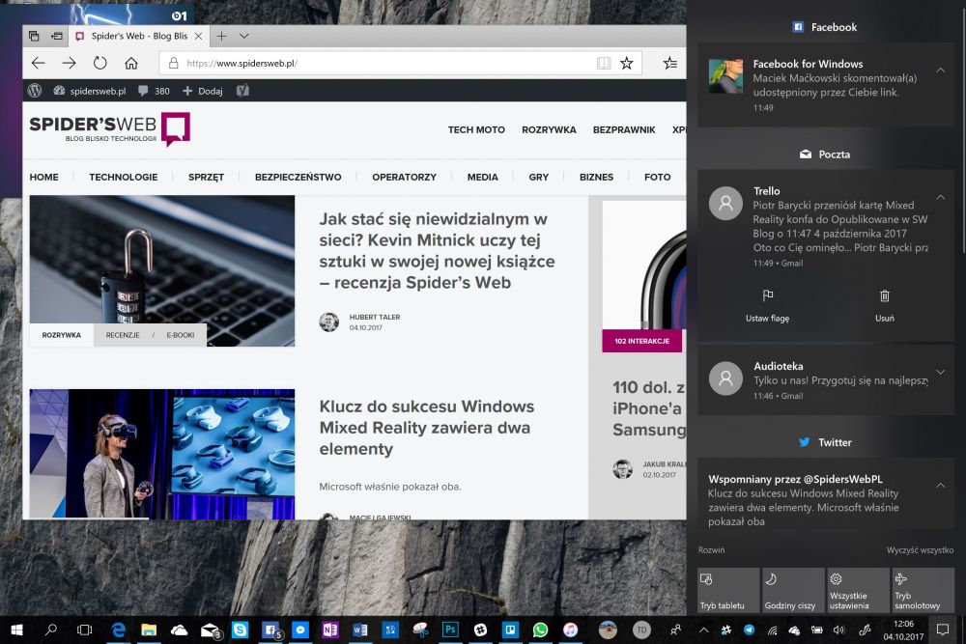Screen dimensions: 966x644
Task: Open a new Edge tab
Action: pyautogui.click(x=222, y=37)
